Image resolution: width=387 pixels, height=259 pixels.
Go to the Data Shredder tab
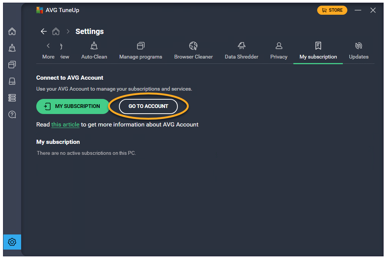click(x=241, y=51)
